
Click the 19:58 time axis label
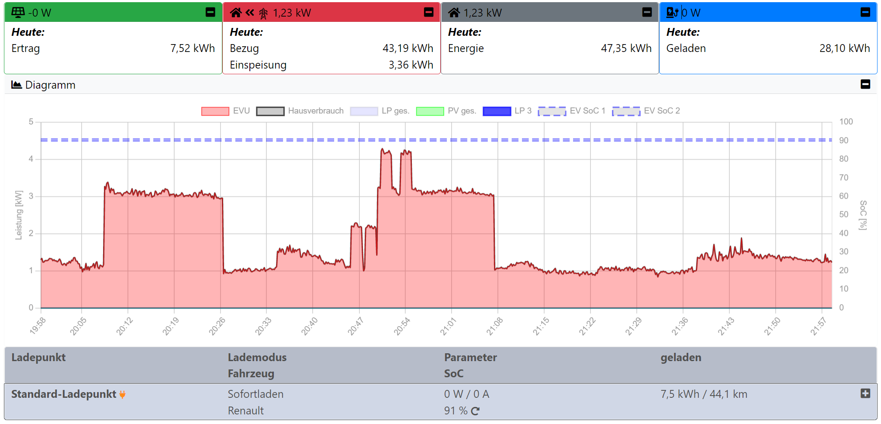click(x=38, y=327)
